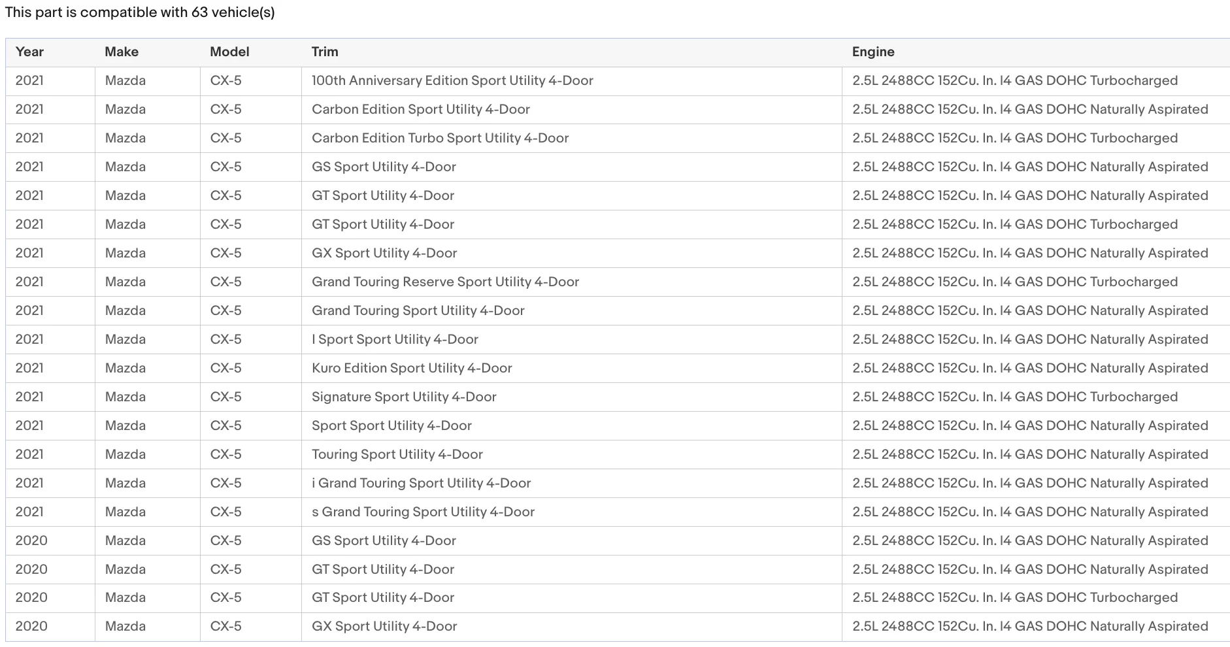Select the "i Grand Touring Sport Utility 4-Door" trim
The height and width of the screenshot is (647, 1230).
(421, 483)
